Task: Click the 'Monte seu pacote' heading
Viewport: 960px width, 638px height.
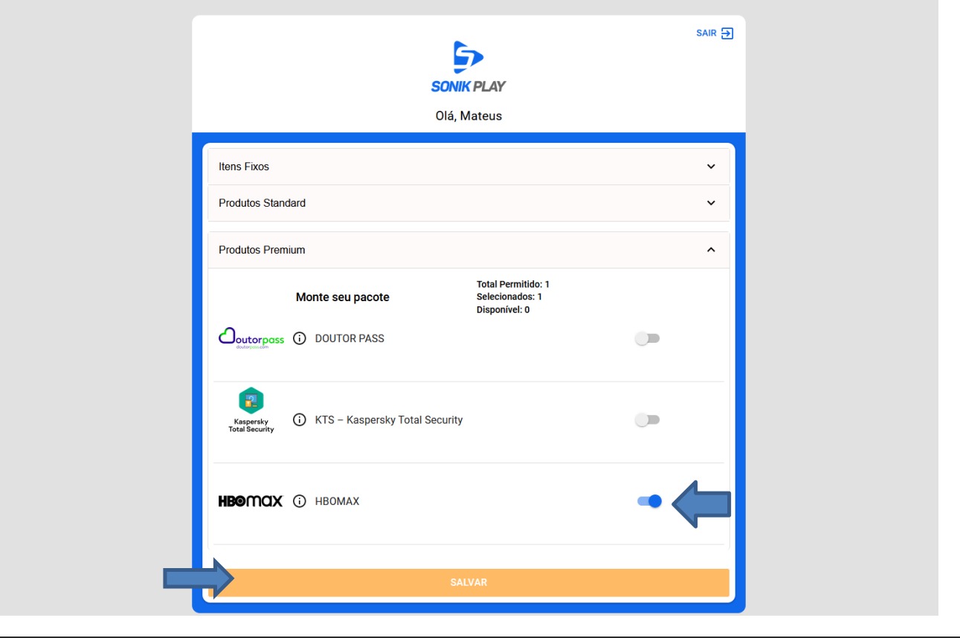Action: [x=343, y=297]
